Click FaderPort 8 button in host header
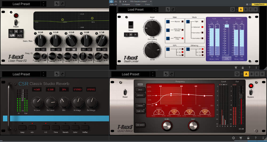 pos(259,5)
